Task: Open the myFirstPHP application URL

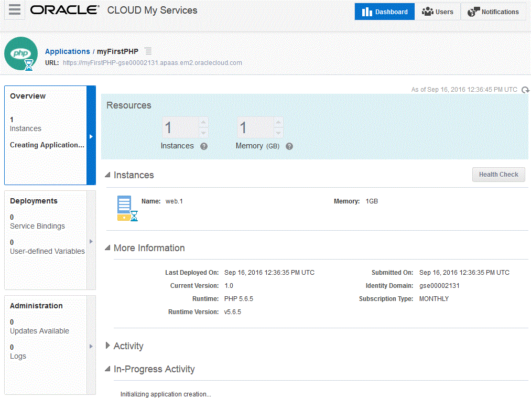Action: (153, 63)
